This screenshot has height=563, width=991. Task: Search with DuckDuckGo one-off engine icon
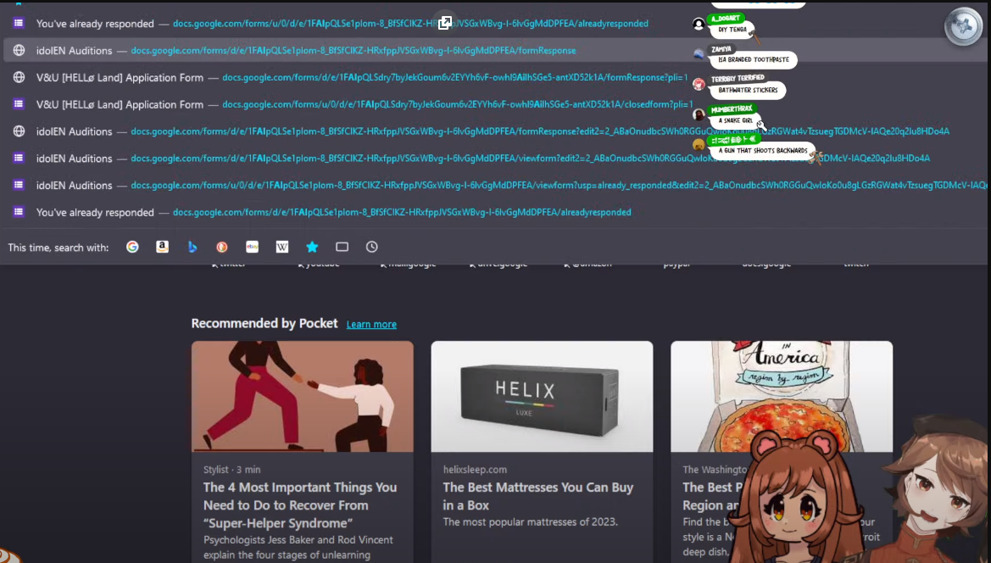(x=222, y=247)
